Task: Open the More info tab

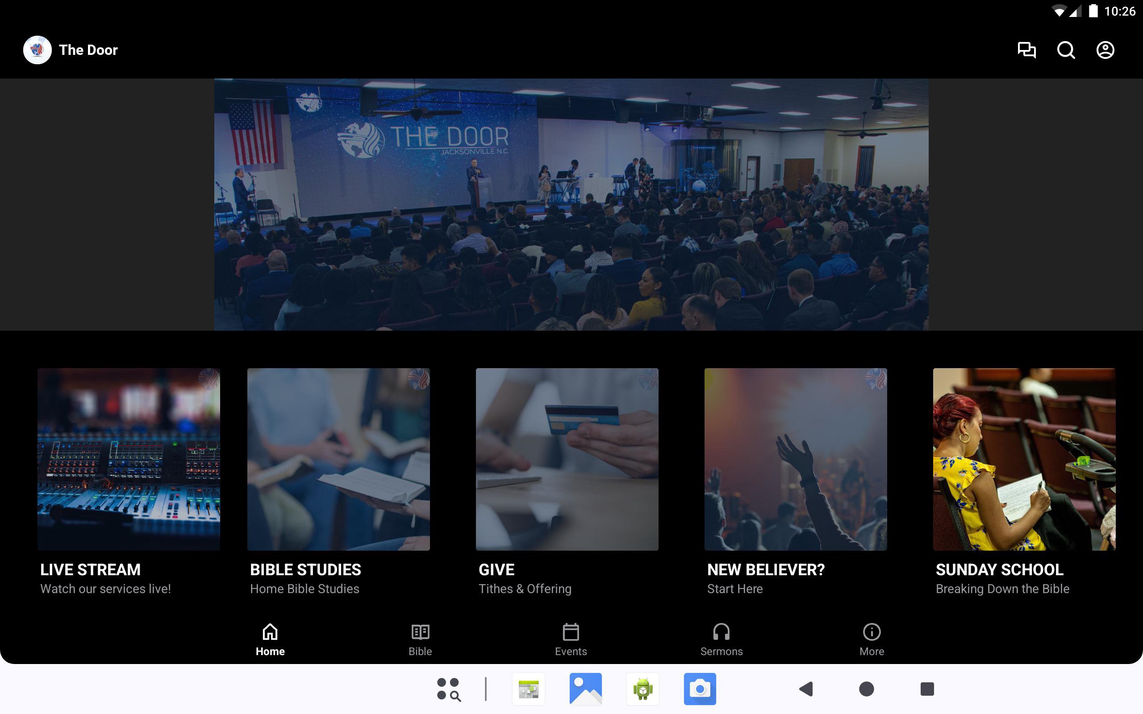Action: tap(872, 639)
